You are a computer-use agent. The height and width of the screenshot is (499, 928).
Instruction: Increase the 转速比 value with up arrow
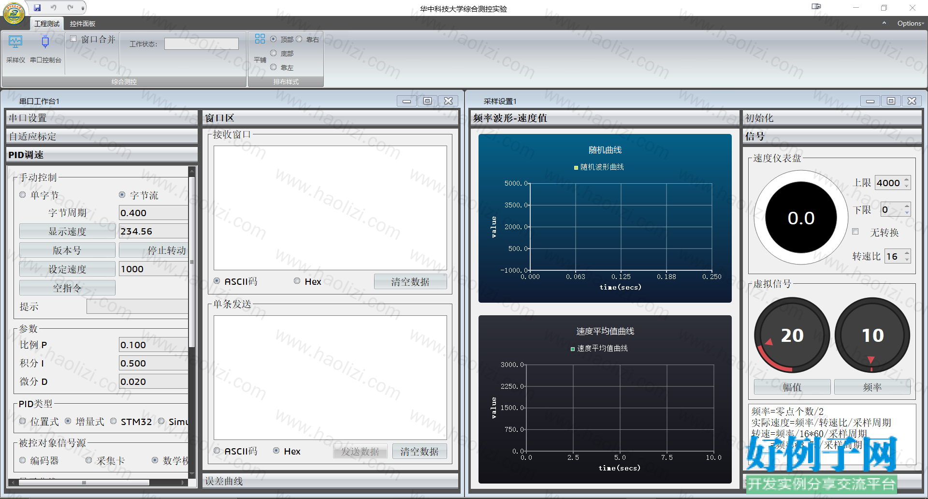click(x=907, y=252)
